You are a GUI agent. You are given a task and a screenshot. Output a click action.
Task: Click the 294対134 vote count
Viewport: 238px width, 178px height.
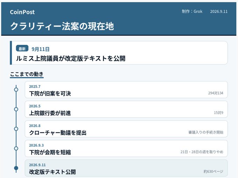click(216, 93)
